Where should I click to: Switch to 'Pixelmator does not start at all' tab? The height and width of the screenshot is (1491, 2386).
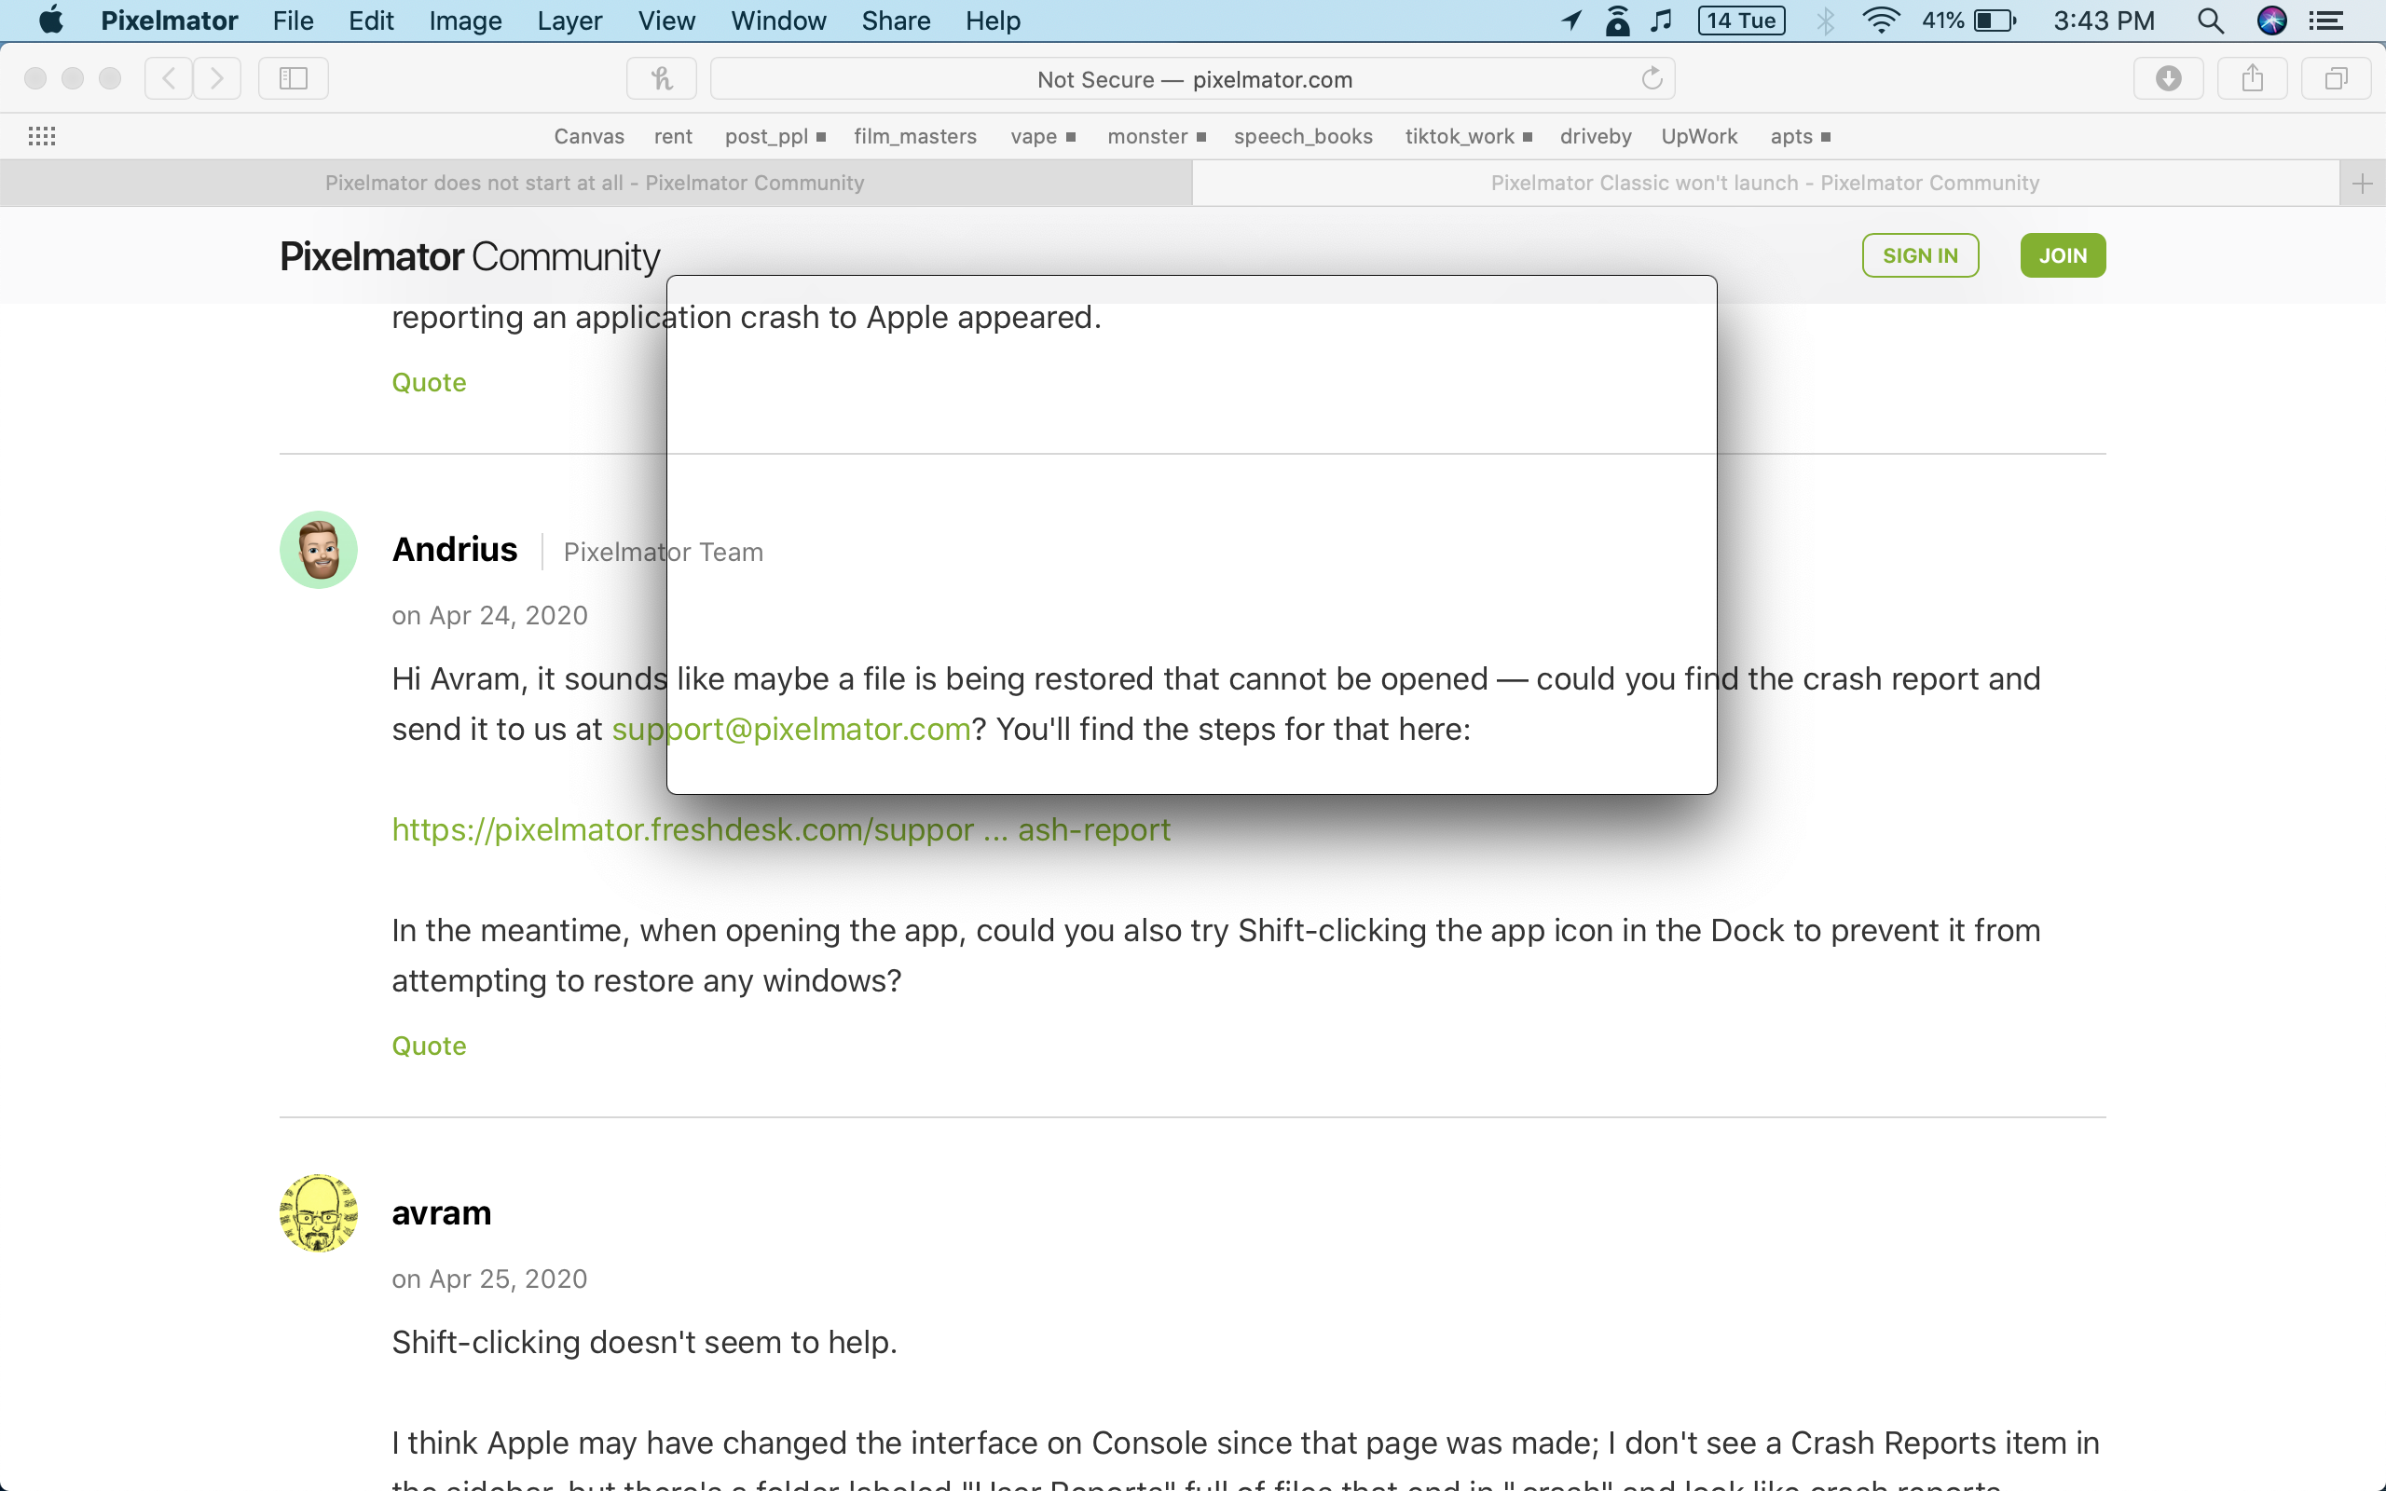596,183
